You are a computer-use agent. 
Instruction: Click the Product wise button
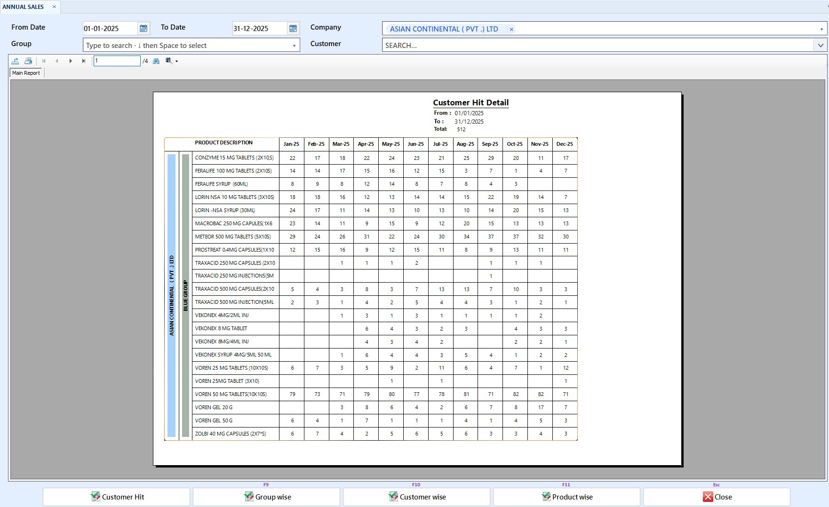[566, 497]
